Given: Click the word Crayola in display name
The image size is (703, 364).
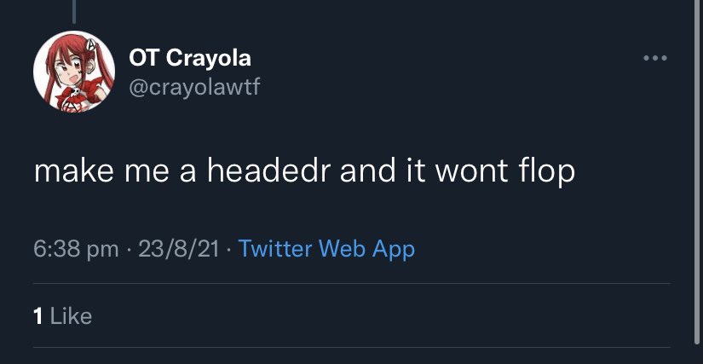Looking at the screenshot, I should [x=209, y=58].
